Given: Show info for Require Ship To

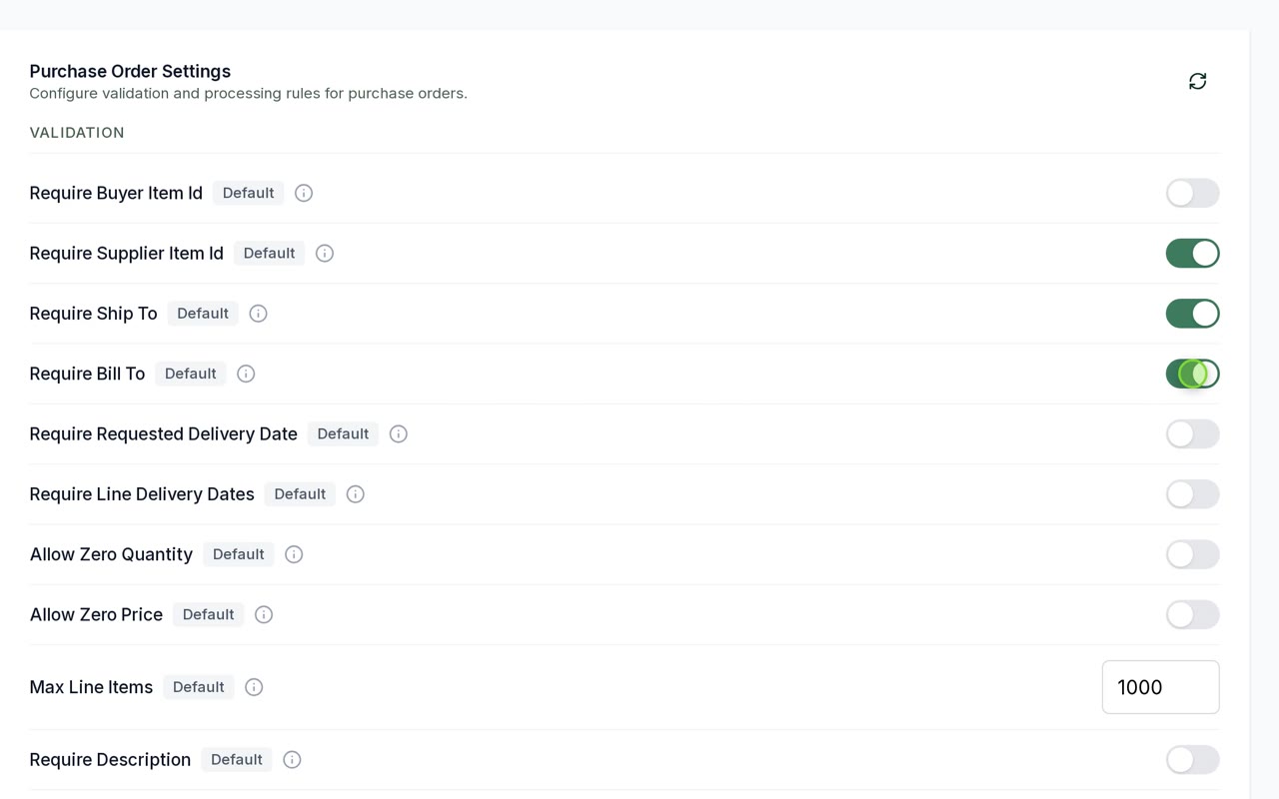Looking at the screenshot, I should [x=258, y=314].
